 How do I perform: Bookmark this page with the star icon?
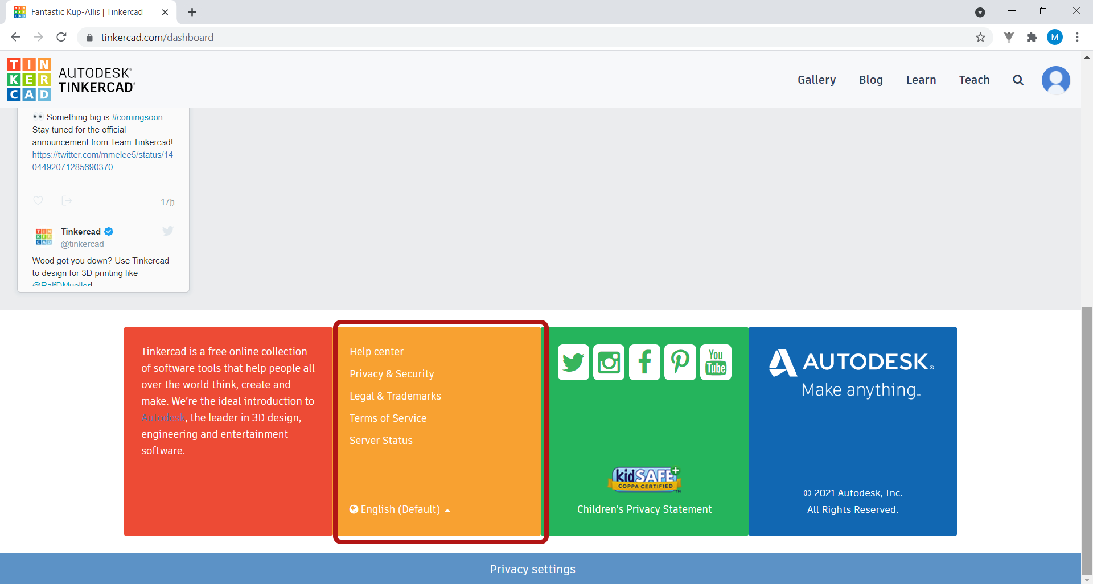coord(980,38)
